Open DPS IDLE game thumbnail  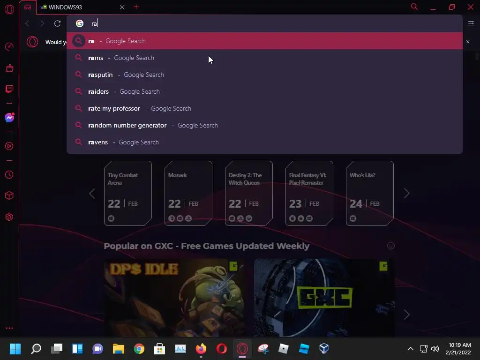pyautogui.click(x=174, y=298)
